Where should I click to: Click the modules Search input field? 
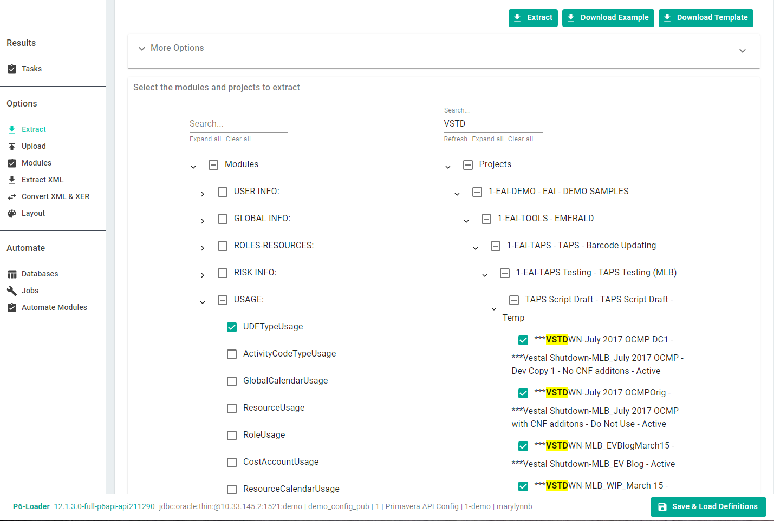point(238,124)
